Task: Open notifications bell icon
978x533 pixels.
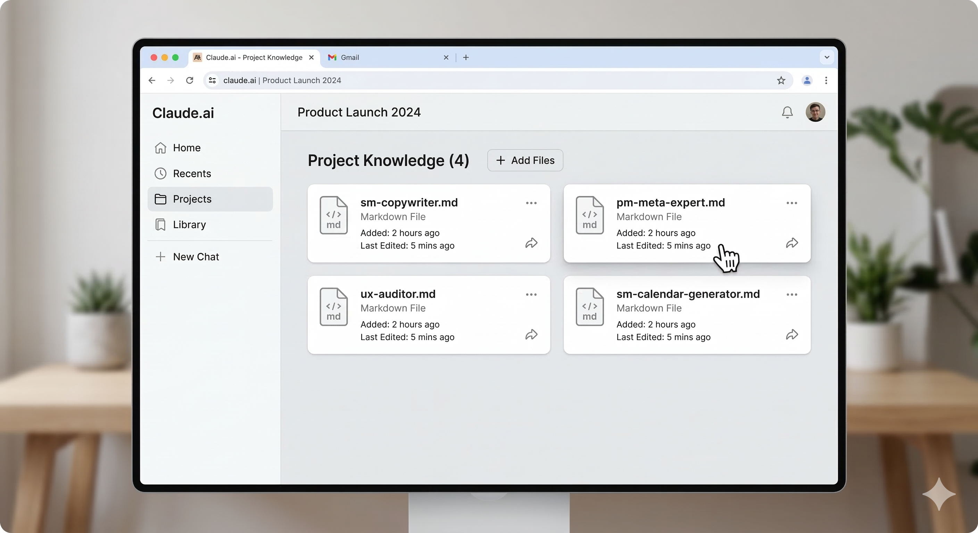Action: (x=787, y=112)
